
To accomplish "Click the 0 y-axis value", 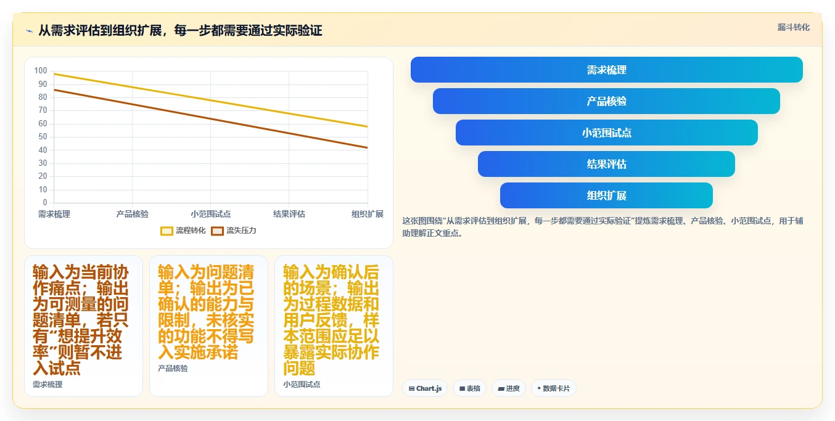I will click(45, 203).
